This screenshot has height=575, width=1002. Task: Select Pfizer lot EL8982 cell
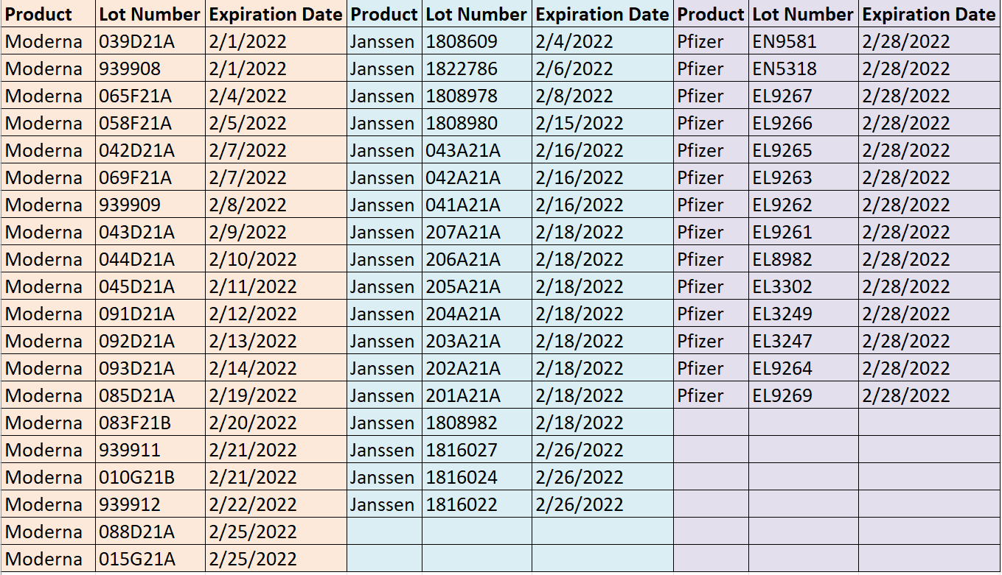[x=804, y=260]
